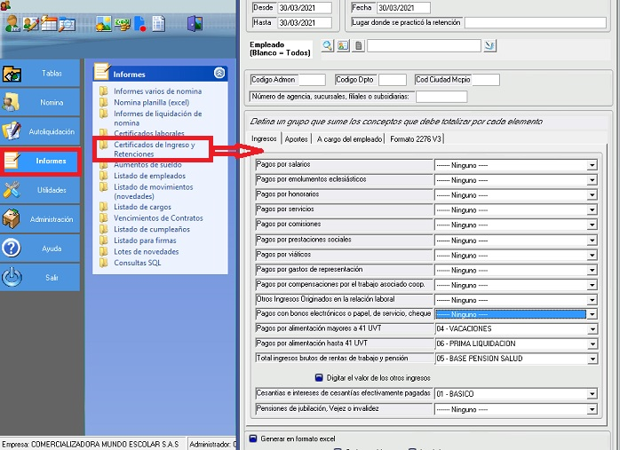Open dropdown showing '04 - VACACIONES'
Viewport: 620px width, 450px height.
click(592, 329)
